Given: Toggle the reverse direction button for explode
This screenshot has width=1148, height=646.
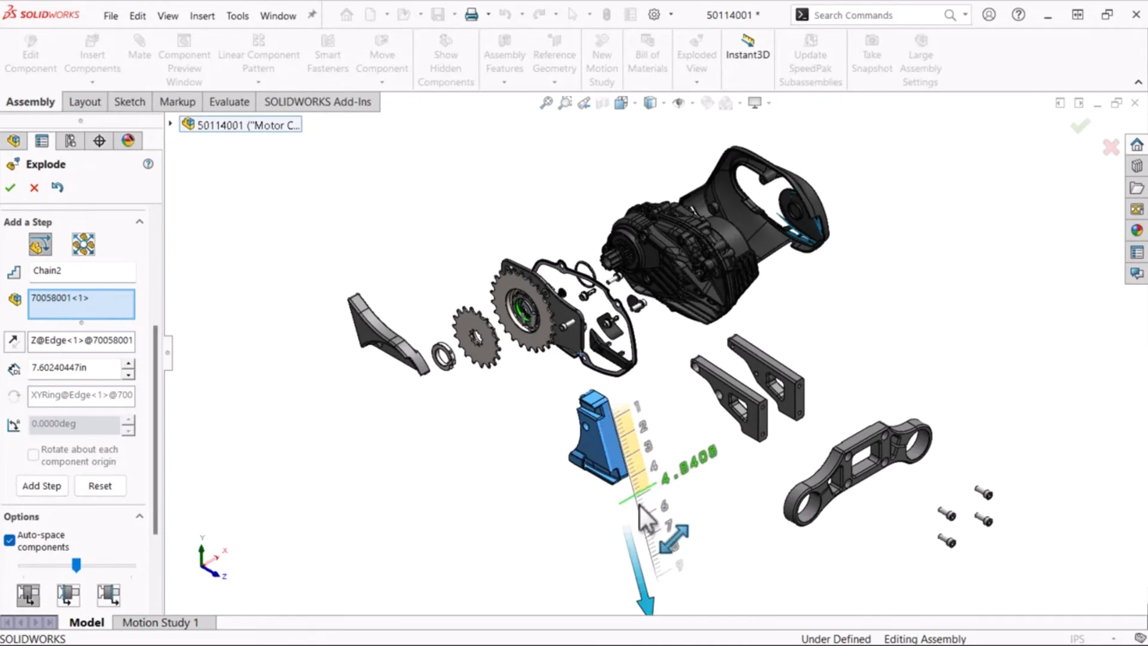Looking at the screenshot, I should point(13,341).
